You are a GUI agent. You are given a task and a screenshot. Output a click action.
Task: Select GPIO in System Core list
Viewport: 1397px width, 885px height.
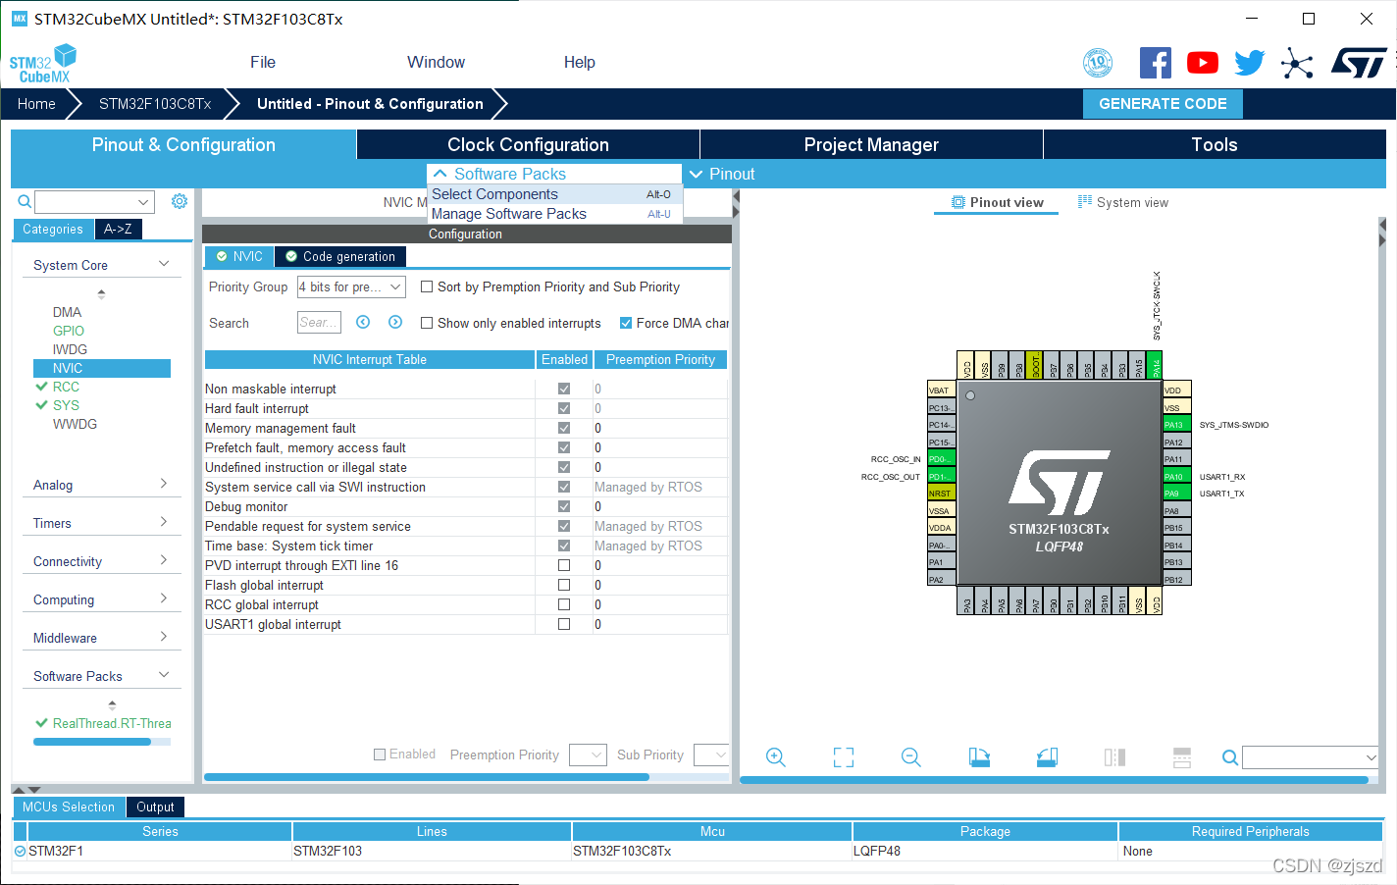[69, 331]
